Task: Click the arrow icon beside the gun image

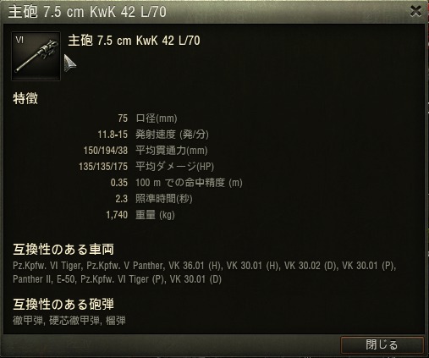Action: click(x=69, y=63)
